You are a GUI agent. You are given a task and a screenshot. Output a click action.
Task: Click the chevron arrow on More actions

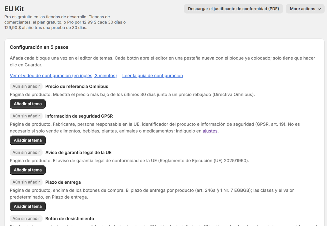coord(319,9)
